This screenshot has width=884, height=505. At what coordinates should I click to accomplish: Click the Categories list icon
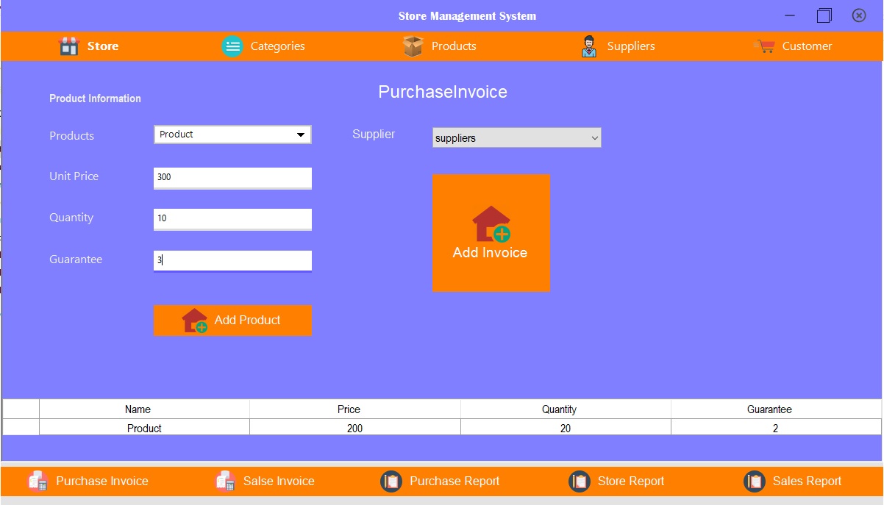(x=232, y=46)
